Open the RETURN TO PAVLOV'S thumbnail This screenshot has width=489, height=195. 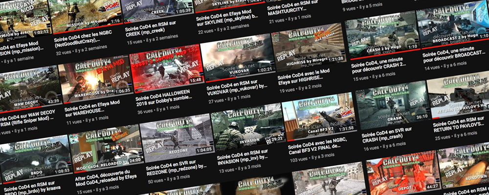click(459, 95)
